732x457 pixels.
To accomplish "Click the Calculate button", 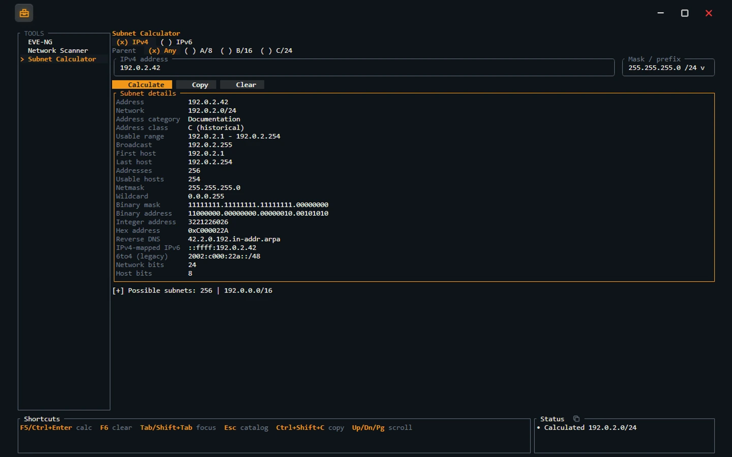I will point(142,85).
